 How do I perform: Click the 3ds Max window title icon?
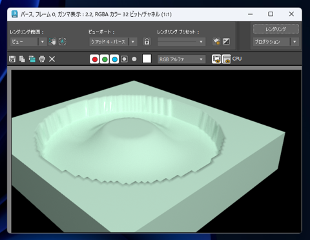pyautogui.click(x=15, y=14)
